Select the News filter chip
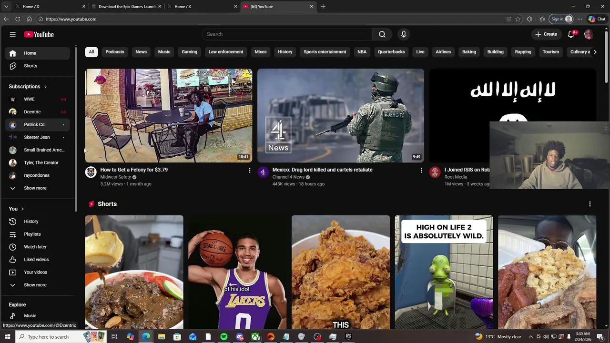This screenshot has height=343, width=610. coord(141,52)
